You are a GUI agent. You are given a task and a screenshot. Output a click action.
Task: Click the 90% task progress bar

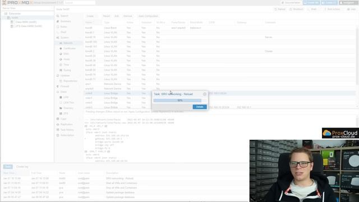click(x=180, y=100)
